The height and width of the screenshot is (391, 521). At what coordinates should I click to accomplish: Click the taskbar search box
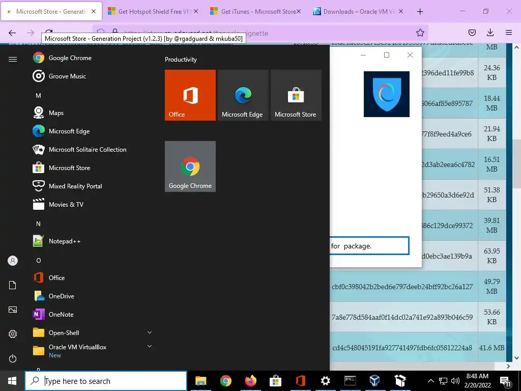pyautogui.click(x=106, y=381)
